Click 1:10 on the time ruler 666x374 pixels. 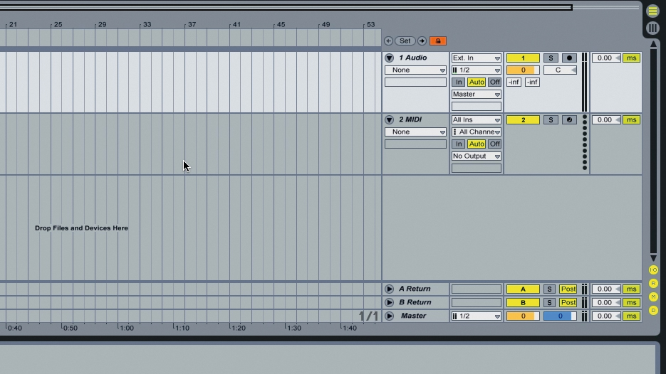pos(182,328)
